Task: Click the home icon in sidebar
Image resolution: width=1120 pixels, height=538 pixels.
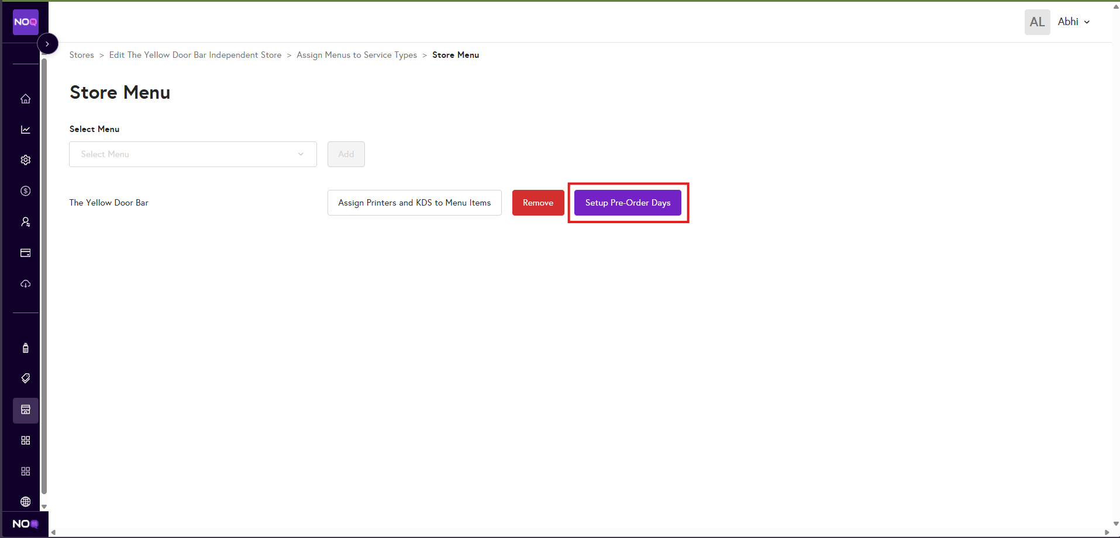Action: tap(26, 99)
